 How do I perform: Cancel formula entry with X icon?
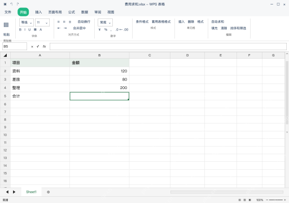pyautogui.click(x=32, y=47)
